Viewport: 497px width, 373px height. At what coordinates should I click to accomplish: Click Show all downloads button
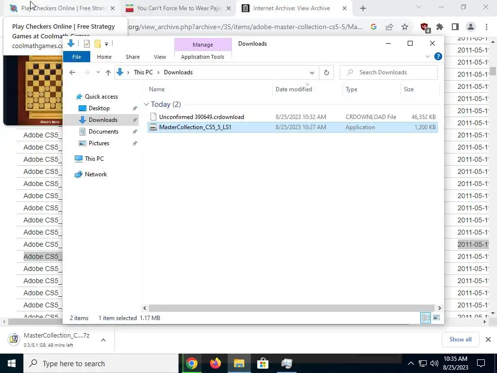[x=460, y=339]
